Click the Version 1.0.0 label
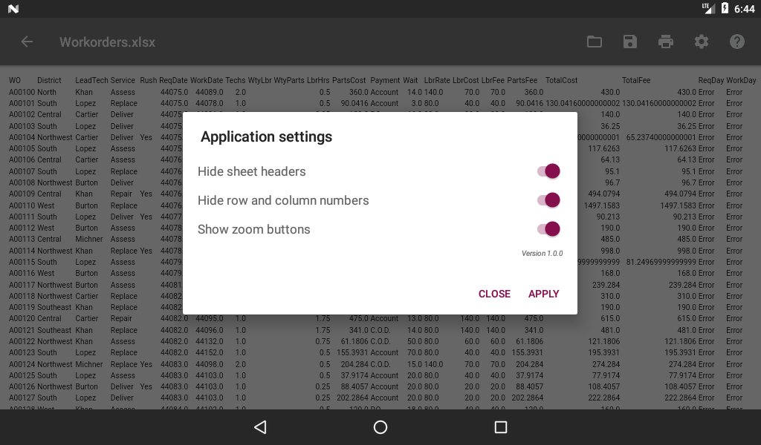The width and height of the screenshot is (761, 445). 542,253
